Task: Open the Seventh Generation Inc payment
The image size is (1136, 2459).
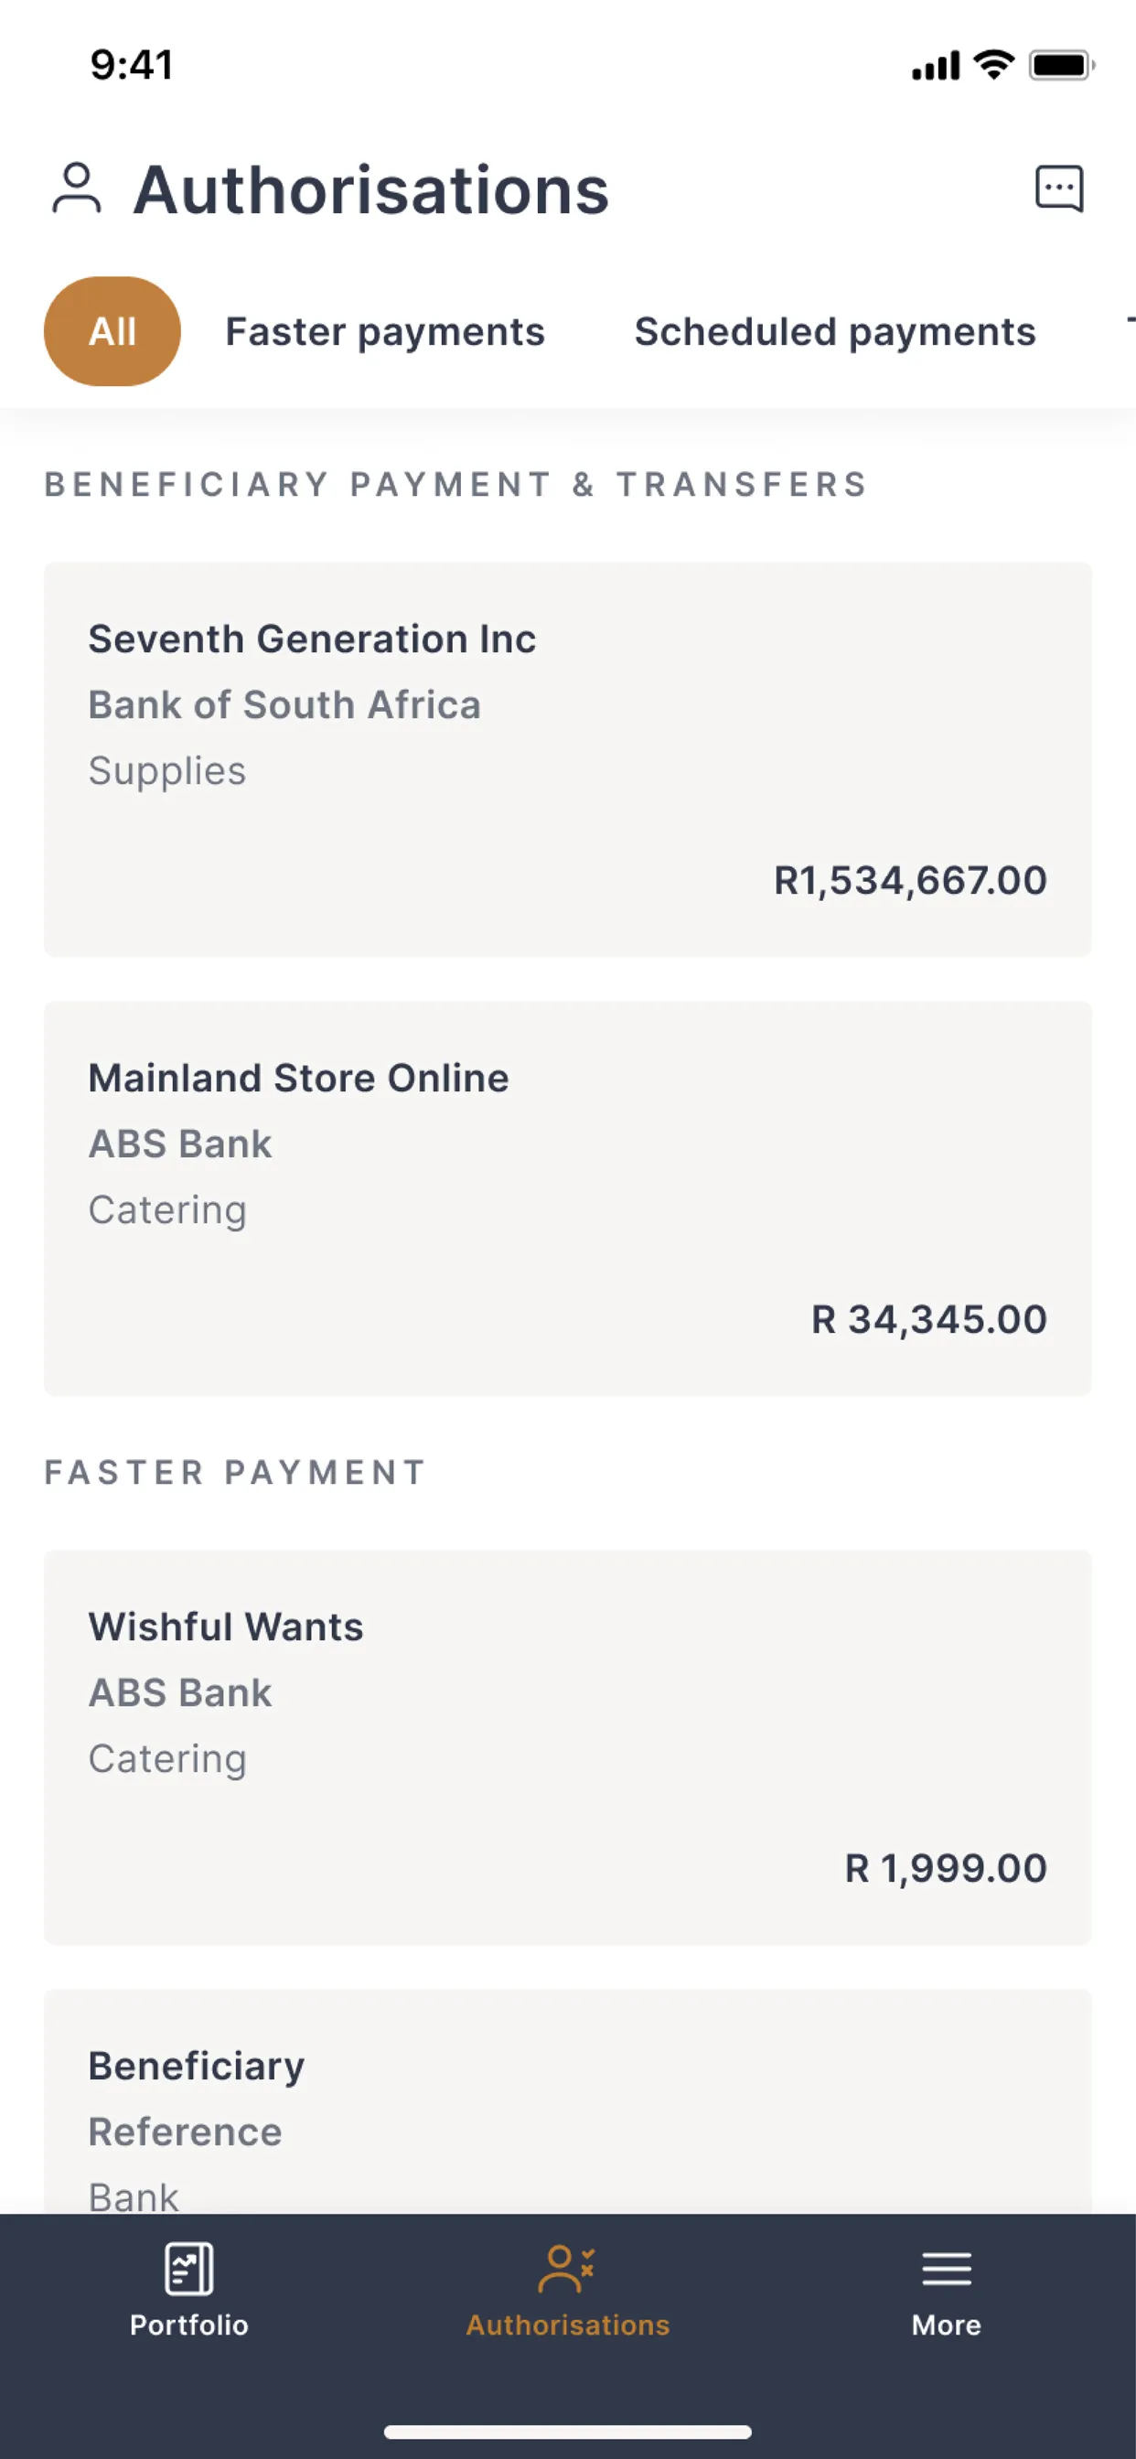Action: [x=568, y=759]
